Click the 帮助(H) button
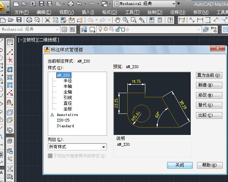The image size is (228, 182). click(210, 165)
